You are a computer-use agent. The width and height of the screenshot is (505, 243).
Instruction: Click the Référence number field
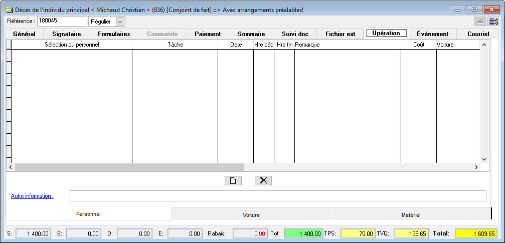(x=62, y=21)
